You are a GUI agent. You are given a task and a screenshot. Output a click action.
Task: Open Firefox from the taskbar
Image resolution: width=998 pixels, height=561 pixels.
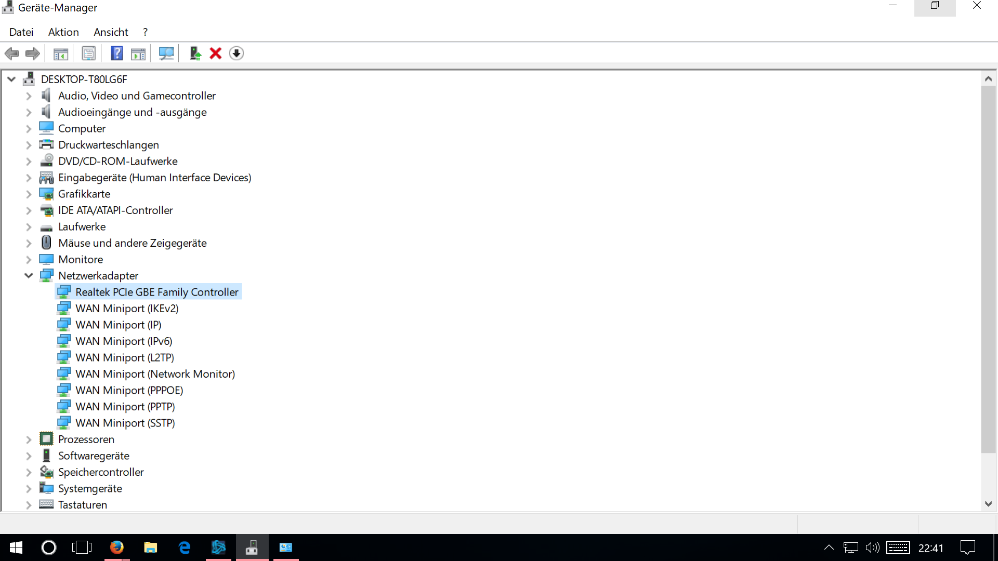point(117,547)
